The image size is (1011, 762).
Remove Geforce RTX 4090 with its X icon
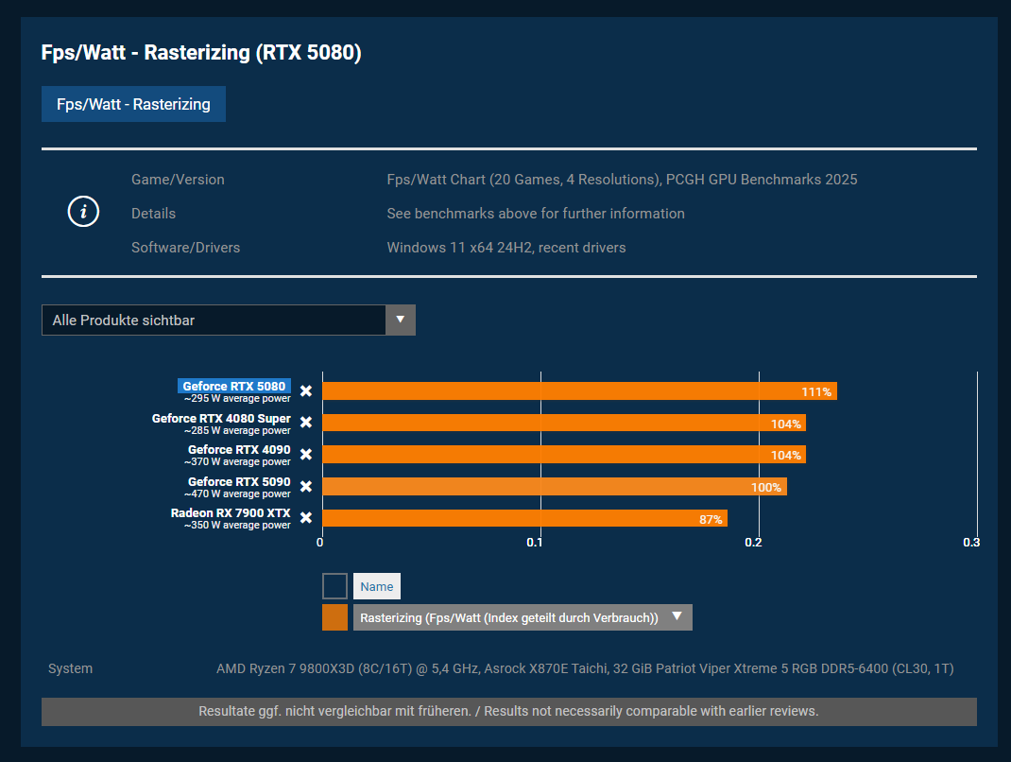306,454
